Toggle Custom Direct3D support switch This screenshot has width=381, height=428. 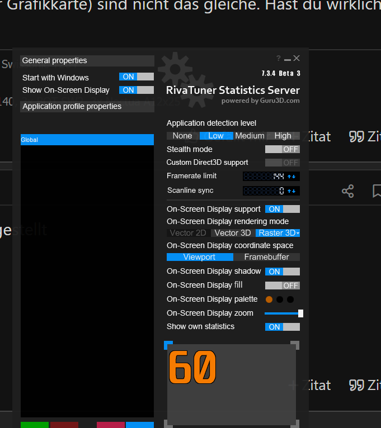(x=283, y=163)
